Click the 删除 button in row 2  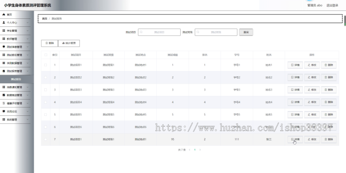tap(329, 77)
